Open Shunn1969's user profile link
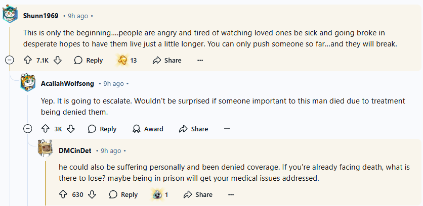The image size is (423, 206). pyautogui.click(x=40, y=15)
